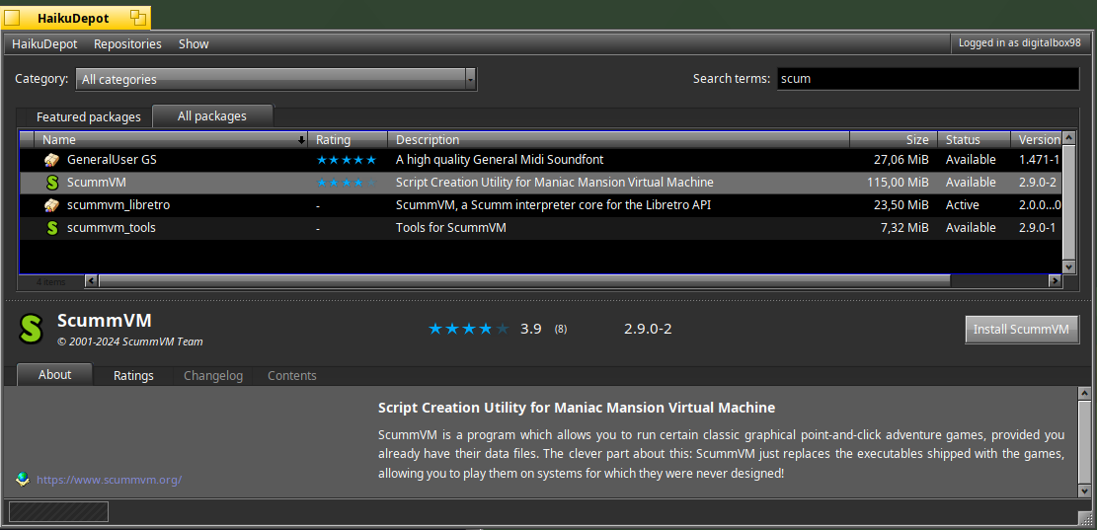Click the GeneralUser GS star rating
Image resolution: width=1097 pixels, height=530 pixels.
click(x=347, y=160)
